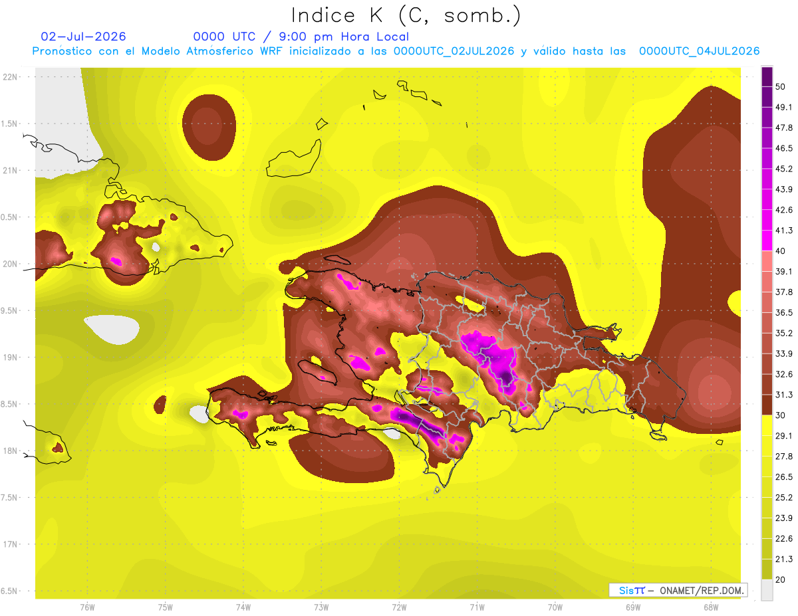The image size is (798, 616).
Task: Click the 19N latitude axis label
Action: click(10, 358)
